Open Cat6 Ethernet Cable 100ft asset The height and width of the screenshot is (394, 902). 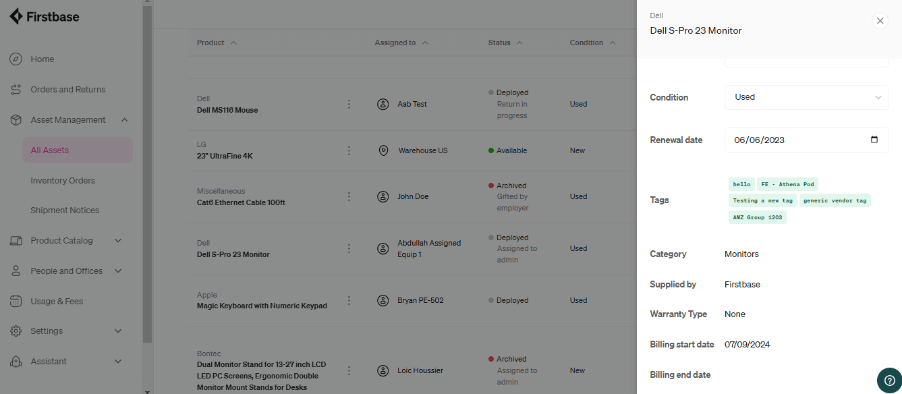(x=241, y=202)
